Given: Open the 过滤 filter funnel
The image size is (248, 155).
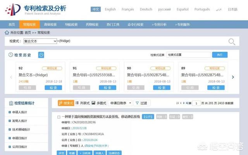Looking at the screenshot, I should 141,103.
